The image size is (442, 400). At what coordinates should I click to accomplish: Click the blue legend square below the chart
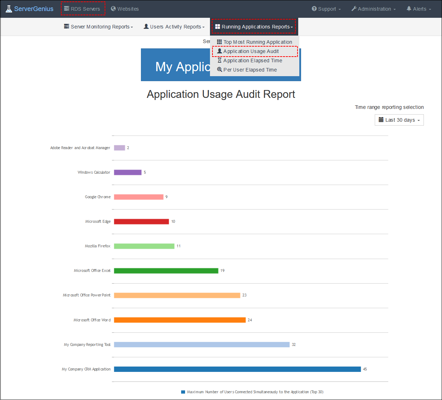click(x=183, y=392)
